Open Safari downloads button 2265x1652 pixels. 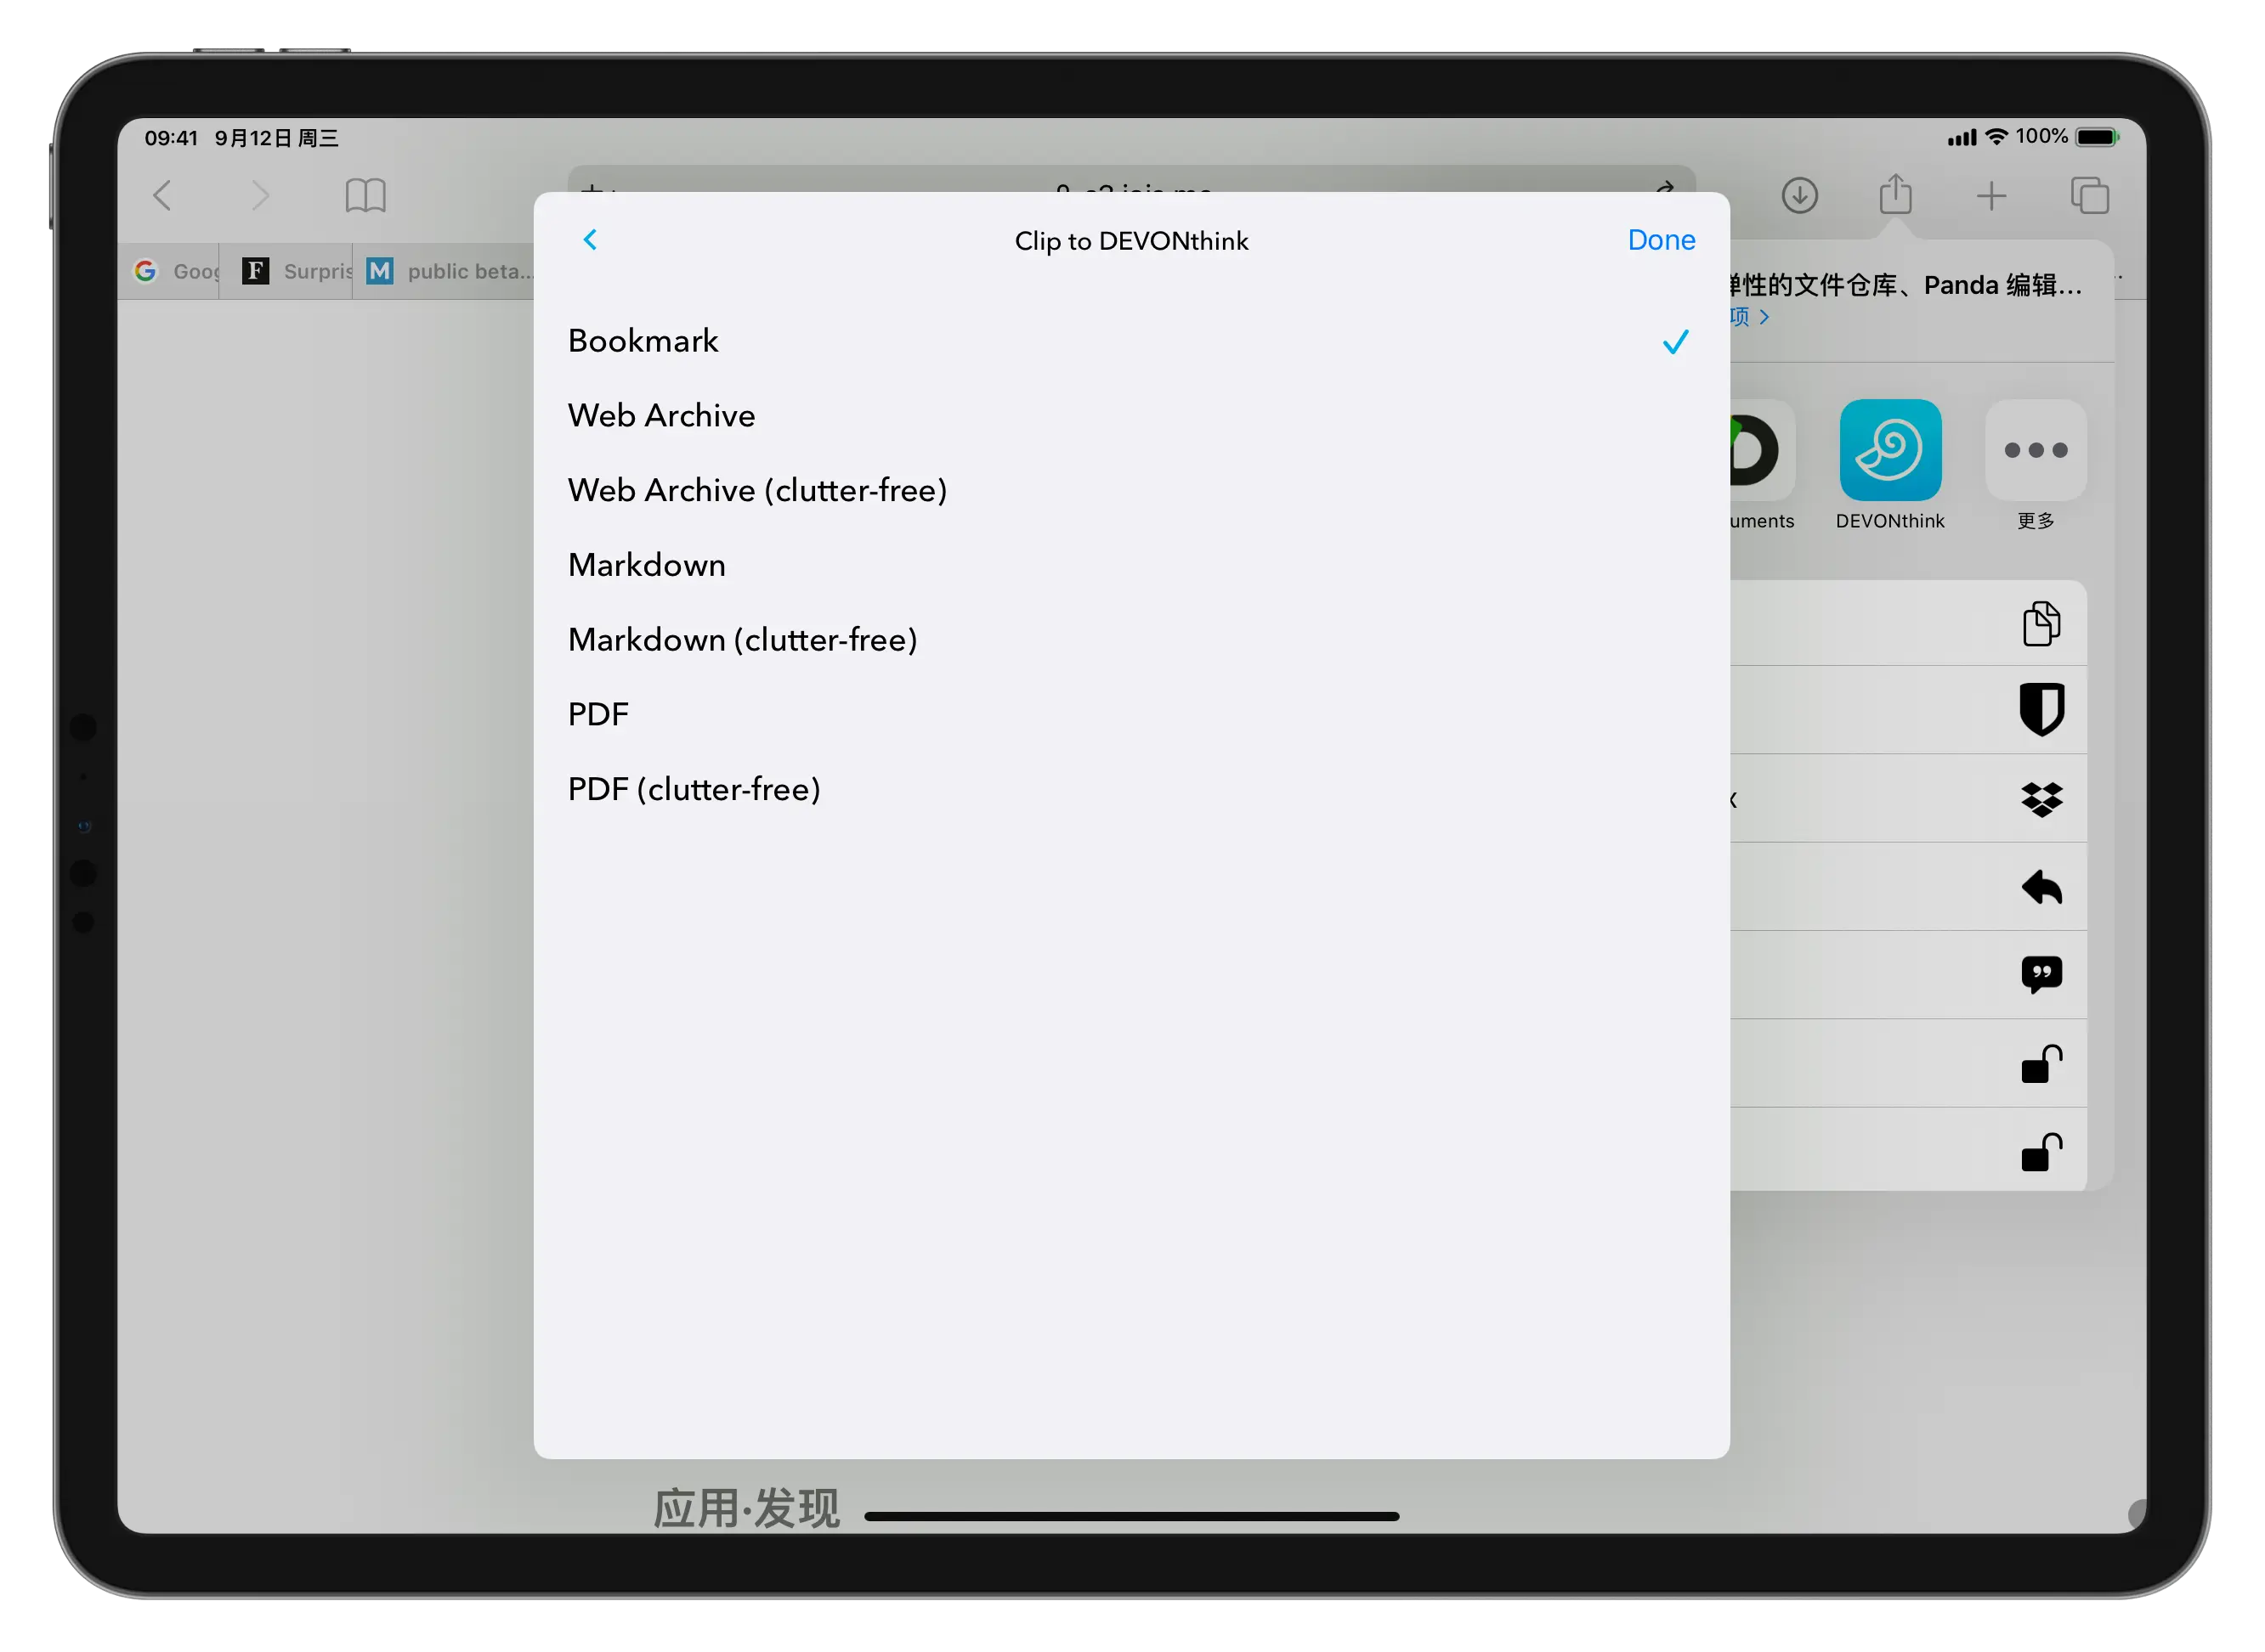pos(1798,195)
